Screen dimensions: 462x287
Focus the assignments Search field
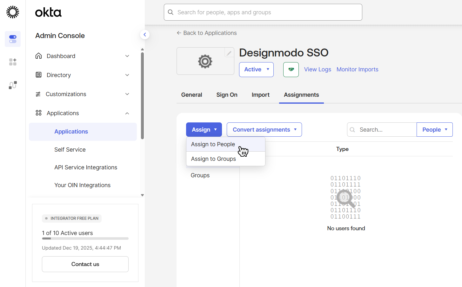(x=382, y=130)
